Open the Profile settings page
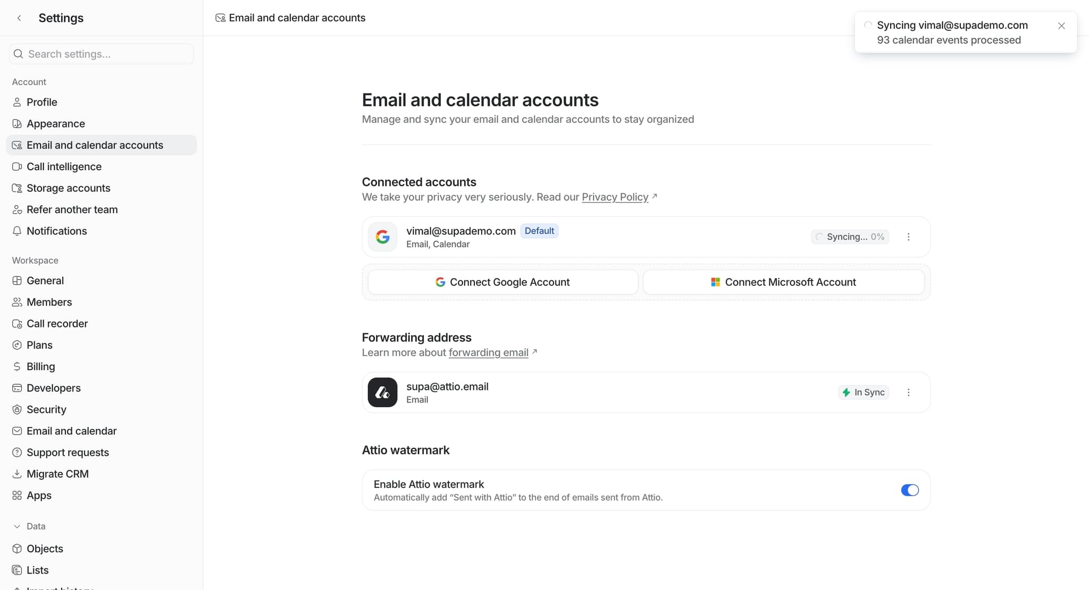Screen dimensions: 1089x590 click(42, 102)
